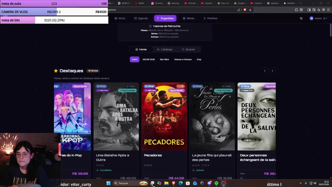This screenshot has height=187, width=332.
Task: Select the Star Wars filter chip
Action: tap(164, 59)
